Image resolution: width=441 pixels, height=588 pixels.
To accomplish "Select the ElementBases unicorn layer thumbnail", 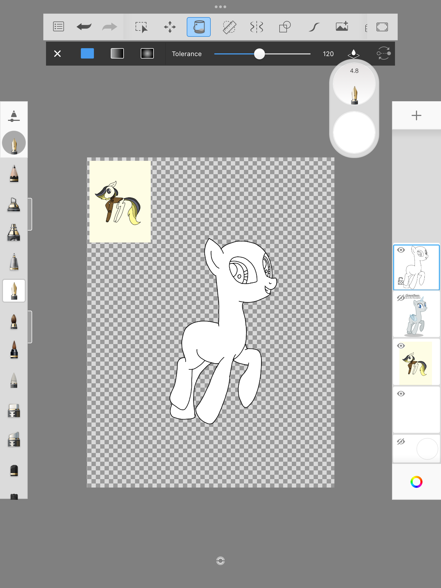I will pyautogui.click(x=416, y=314).
